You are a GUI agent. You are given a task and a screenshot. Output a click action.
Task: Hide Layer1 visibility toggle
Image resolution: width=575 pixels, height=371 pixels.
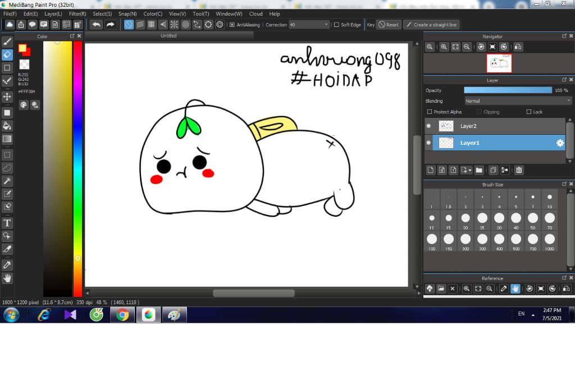click(428, 143)
